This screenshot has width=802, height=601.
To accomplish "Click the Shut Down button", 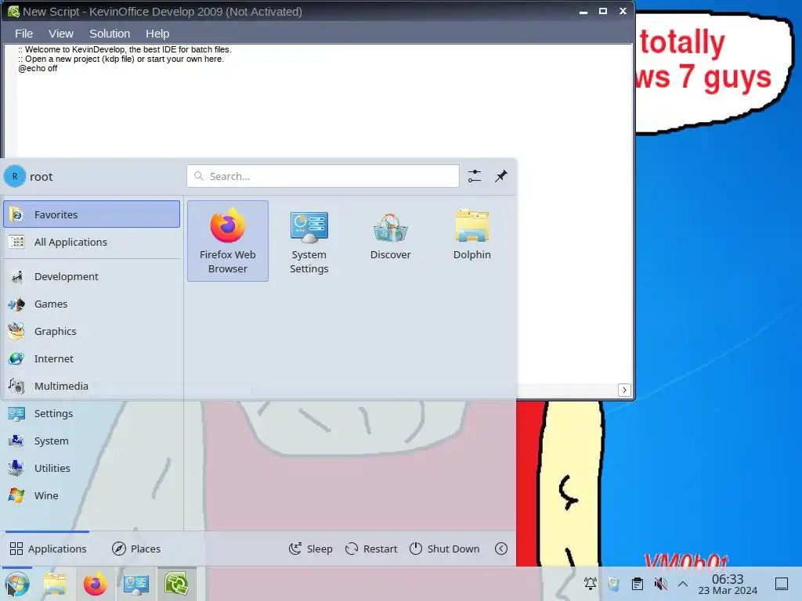I will (445, 549).
